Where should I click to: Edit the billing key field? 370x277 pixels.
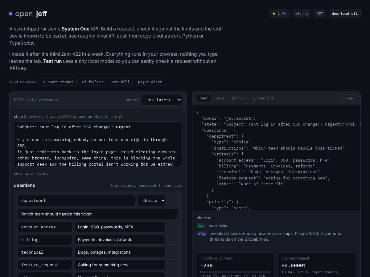[45, 239]
